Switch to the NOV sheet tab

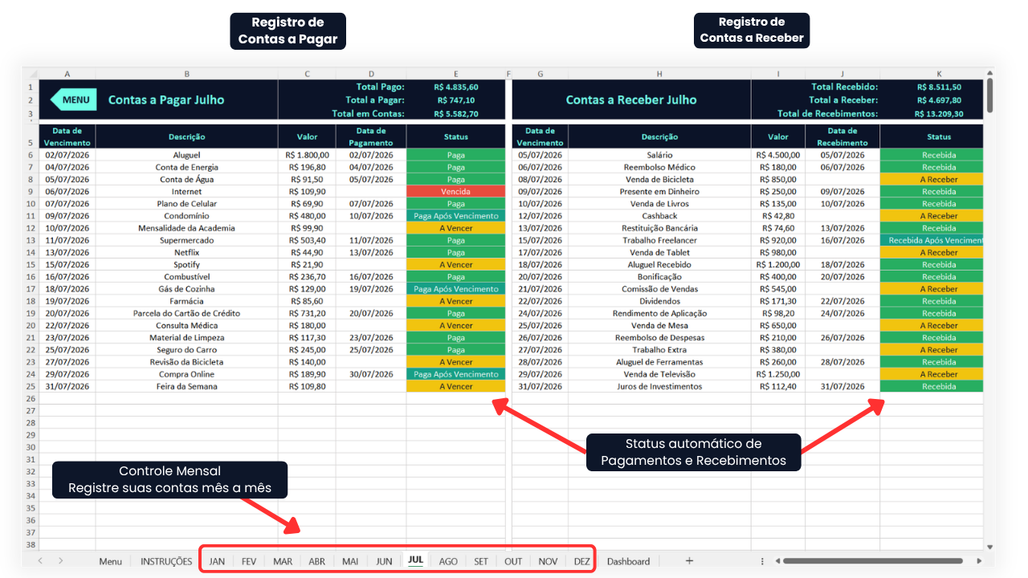click(x=548, y=561)
